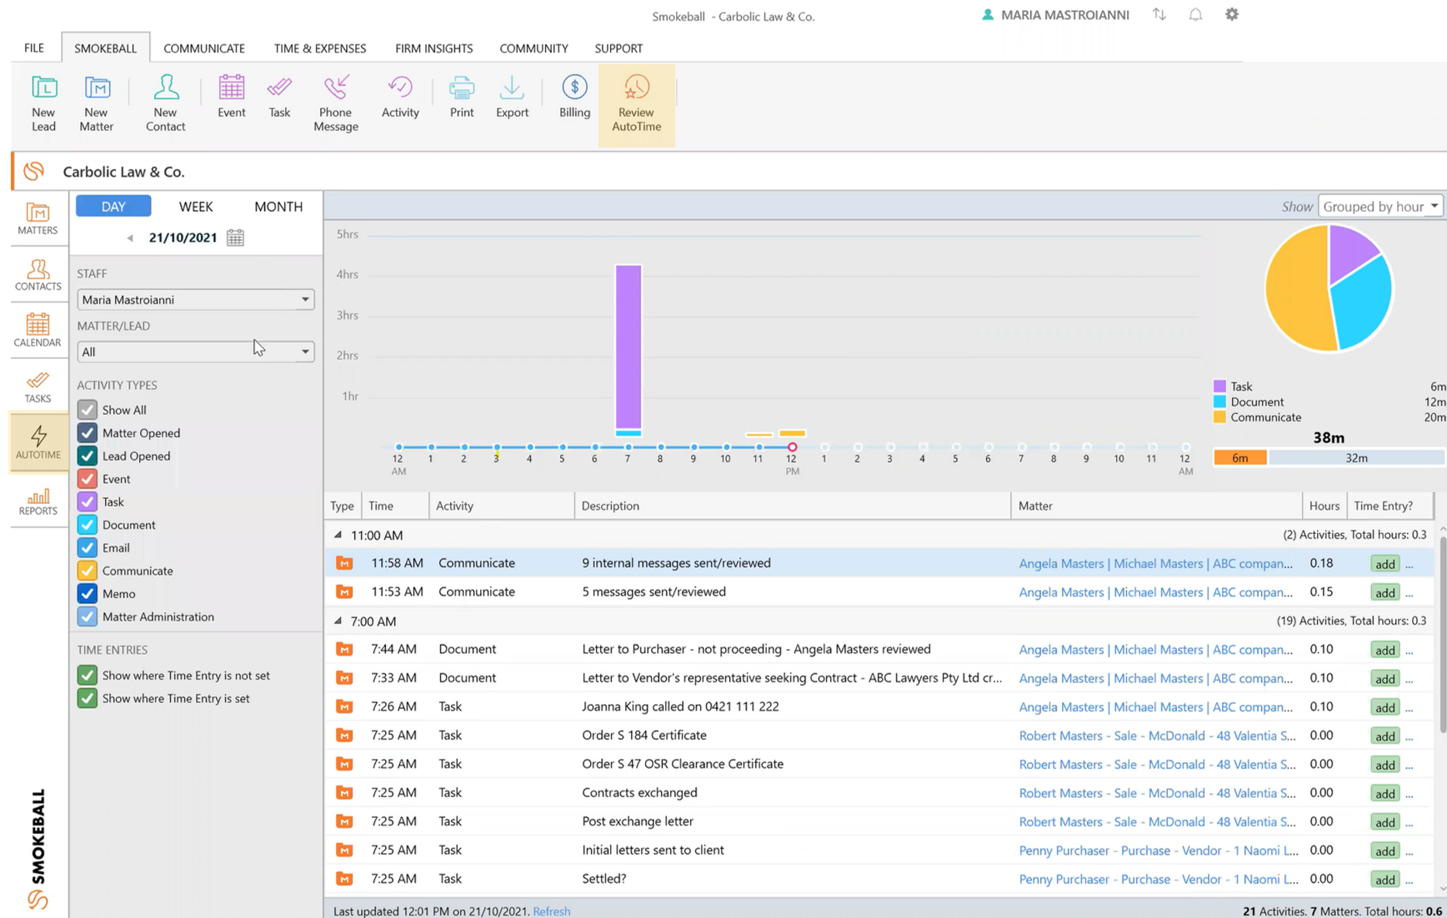Export the activity data
This screenshot has height=918, width=1447.
coord(512,97)
